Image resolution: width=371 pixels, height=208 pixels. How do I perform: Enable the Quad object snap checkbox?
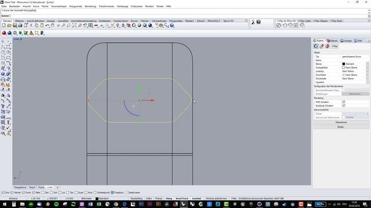[x=76, y=192]
